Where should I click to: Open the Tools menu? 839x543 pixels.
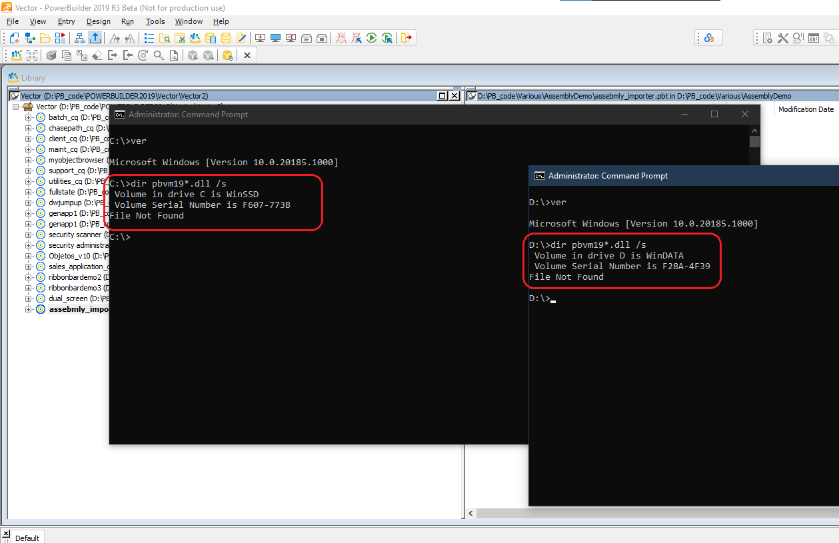(x=155, y=21)
